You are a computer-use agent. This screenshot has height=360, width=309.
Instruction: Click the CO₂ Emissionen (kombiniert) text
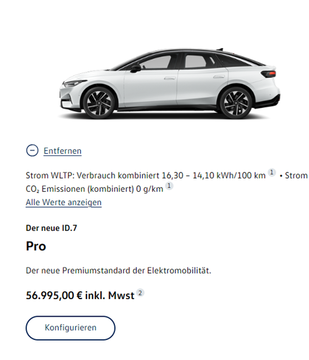click(x=94, y=189)
